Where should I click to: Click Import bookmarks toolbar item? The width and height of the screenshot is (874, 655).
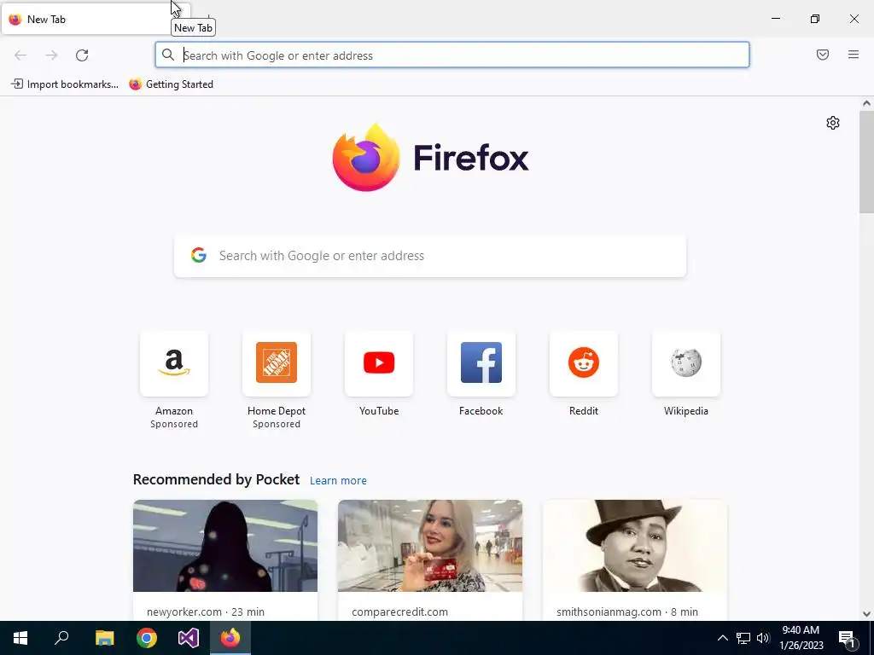(65, 84)
